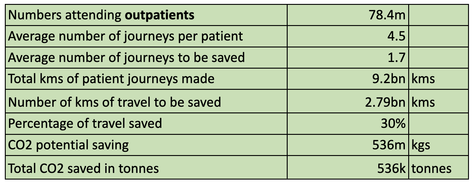Select the "Percentage of travel saved" cell
This screenshot has width=475, height=185.
click(85, 124)
